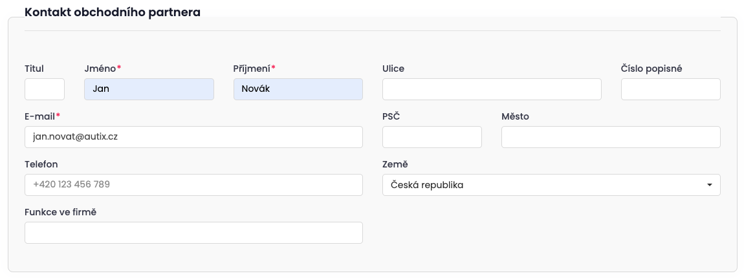This screenshot has height=278, width=744.
Task: Click the Město city input field
Action: (610, 137)
